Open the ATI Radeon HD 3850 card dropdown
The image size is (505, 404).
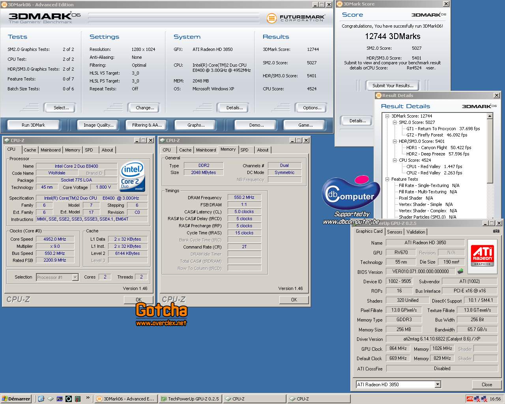[438, 384]
